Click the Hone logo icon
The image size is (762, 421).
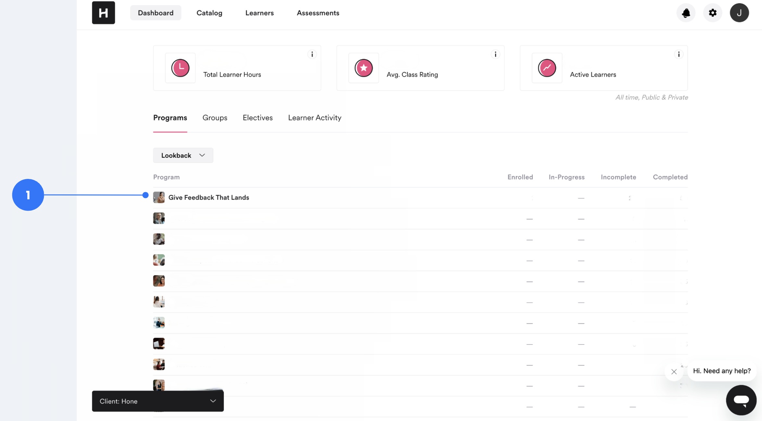point(103,13)
